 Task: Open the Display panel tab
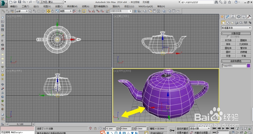[244, 17]
